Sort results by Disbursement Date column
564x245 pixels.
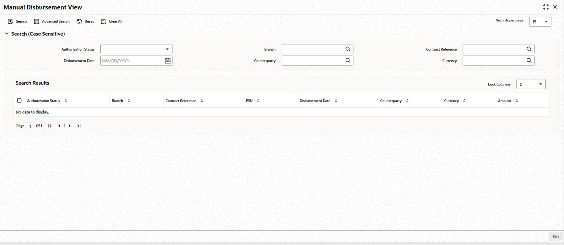click(336, 101)
